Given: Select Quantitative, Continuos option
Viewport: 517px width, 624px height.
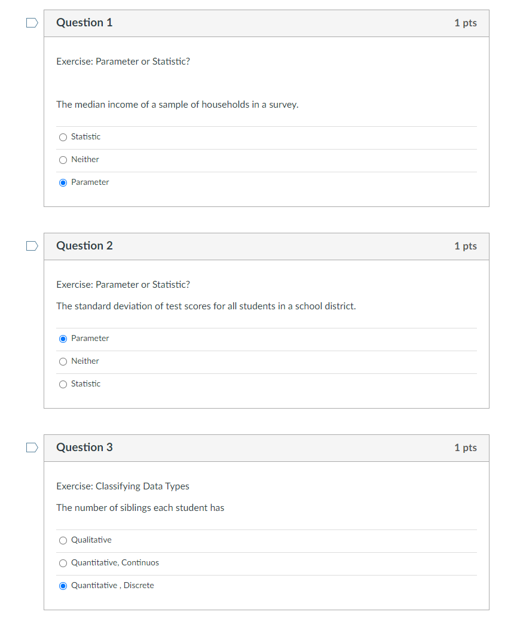Looking at the screenshot, I should point(63,563).
